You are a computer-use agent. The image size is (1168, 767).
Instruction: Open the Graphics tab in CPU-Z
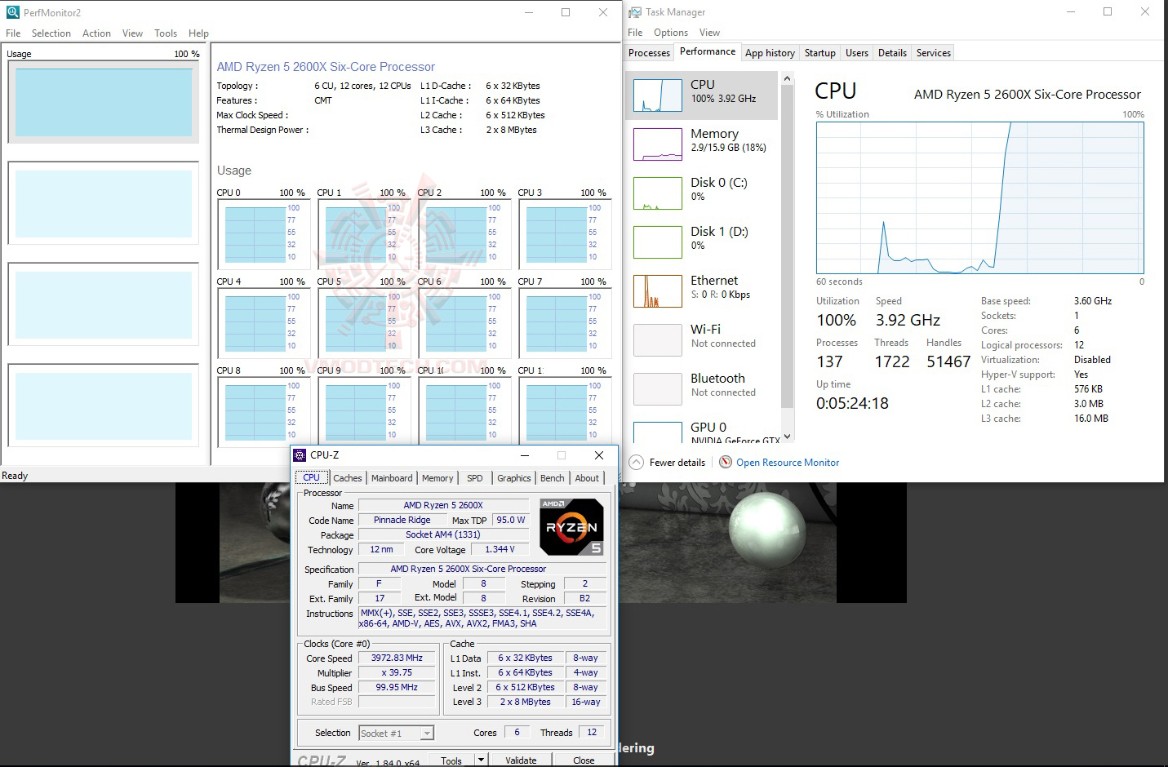coord(514,478)
